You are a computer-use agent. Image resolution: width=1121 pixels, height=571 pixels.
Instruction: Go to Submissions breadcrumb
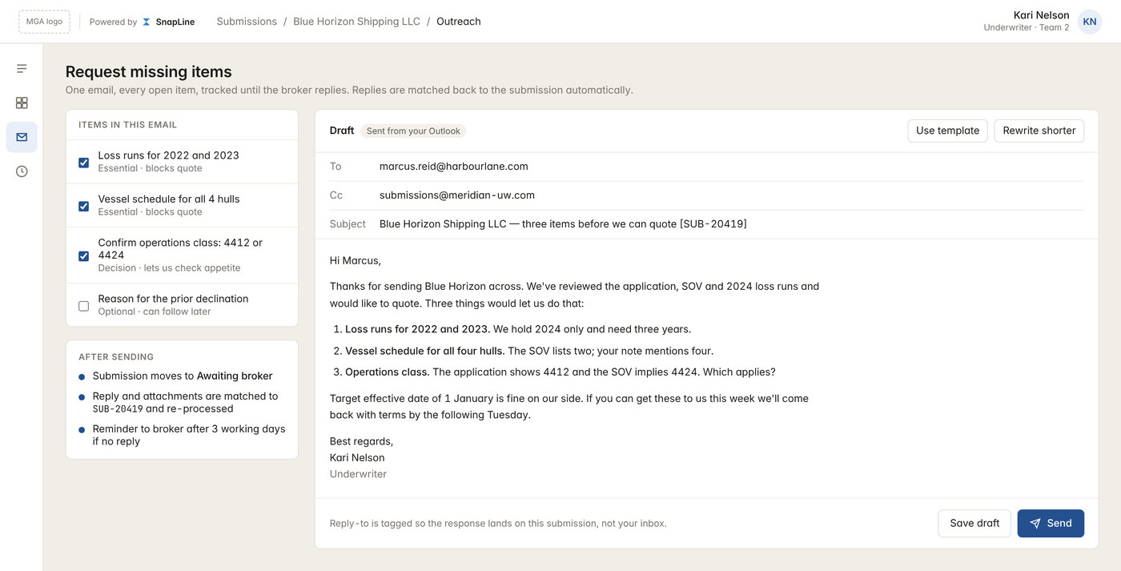tap(247, 22)
